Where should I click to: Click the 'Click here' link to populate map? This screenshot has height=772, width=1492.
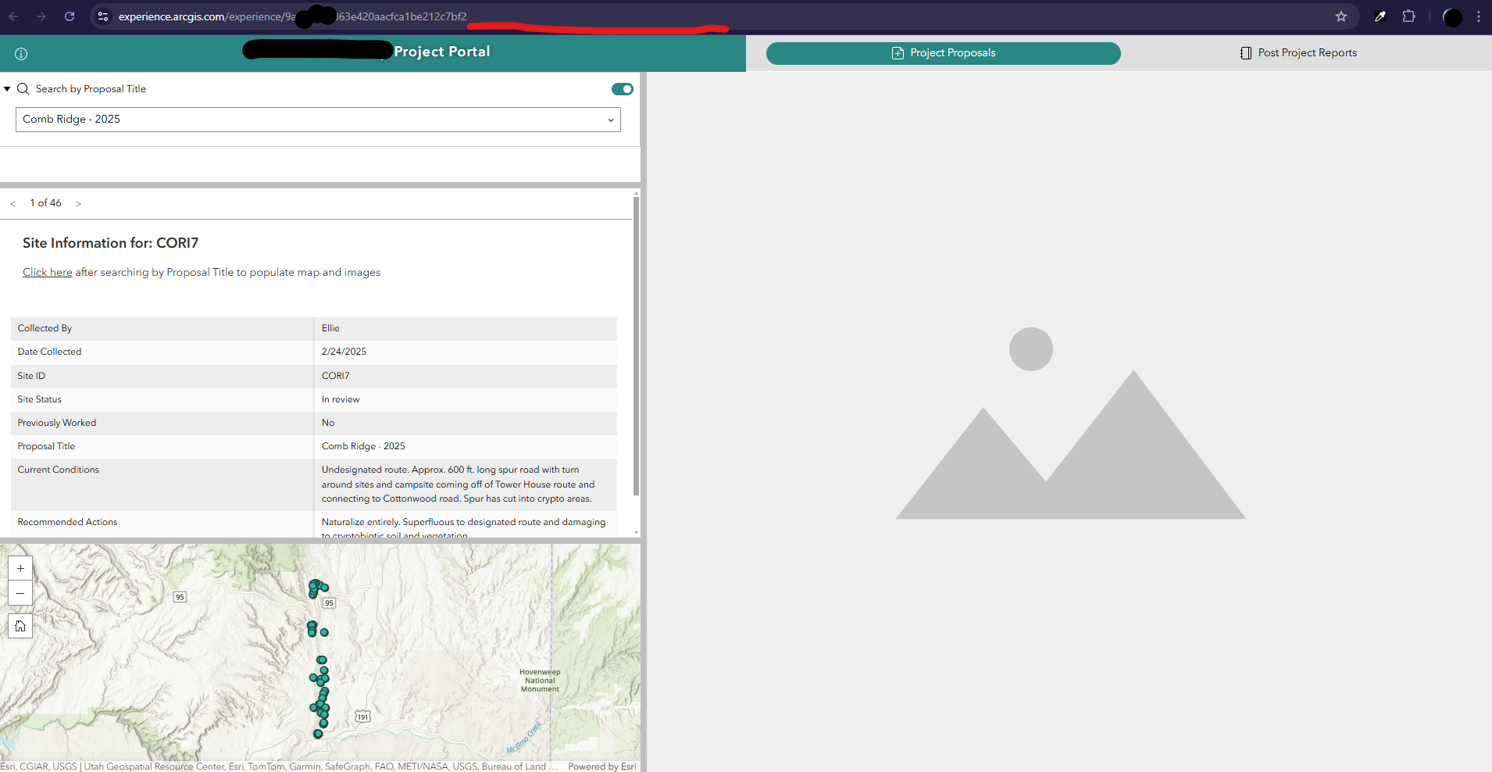click(47, 272)
